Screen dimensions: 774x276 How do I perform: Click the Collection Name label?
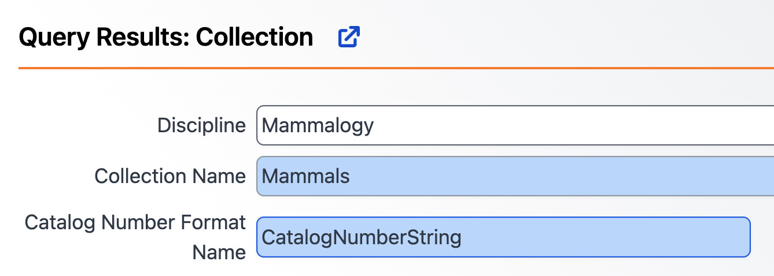click(x=170, y=176)
